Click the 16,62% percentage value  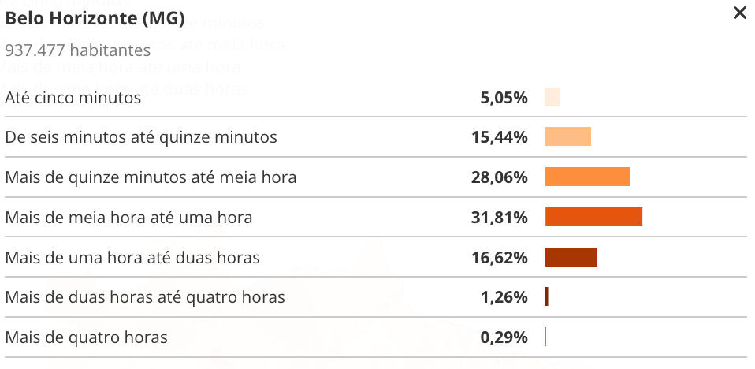coord(499,257)
